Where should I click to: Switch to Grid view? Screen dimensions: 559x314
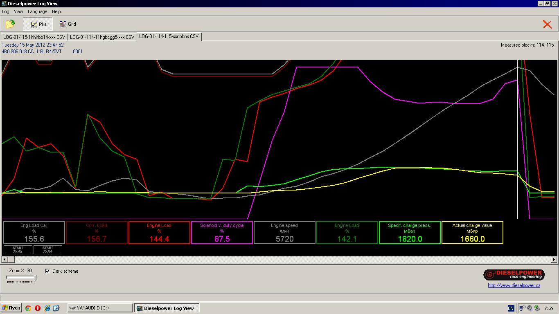tap(68, 24)
